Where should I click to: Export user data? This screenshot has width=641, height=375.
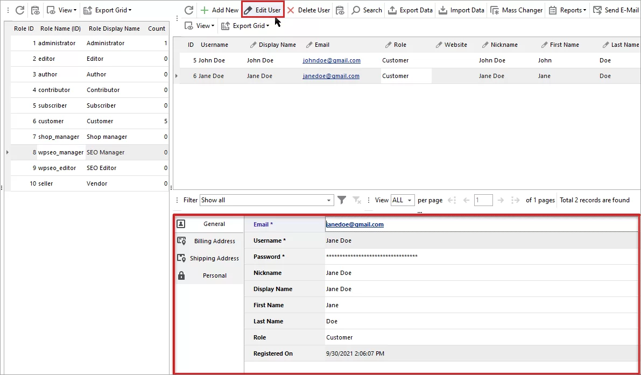410,10
